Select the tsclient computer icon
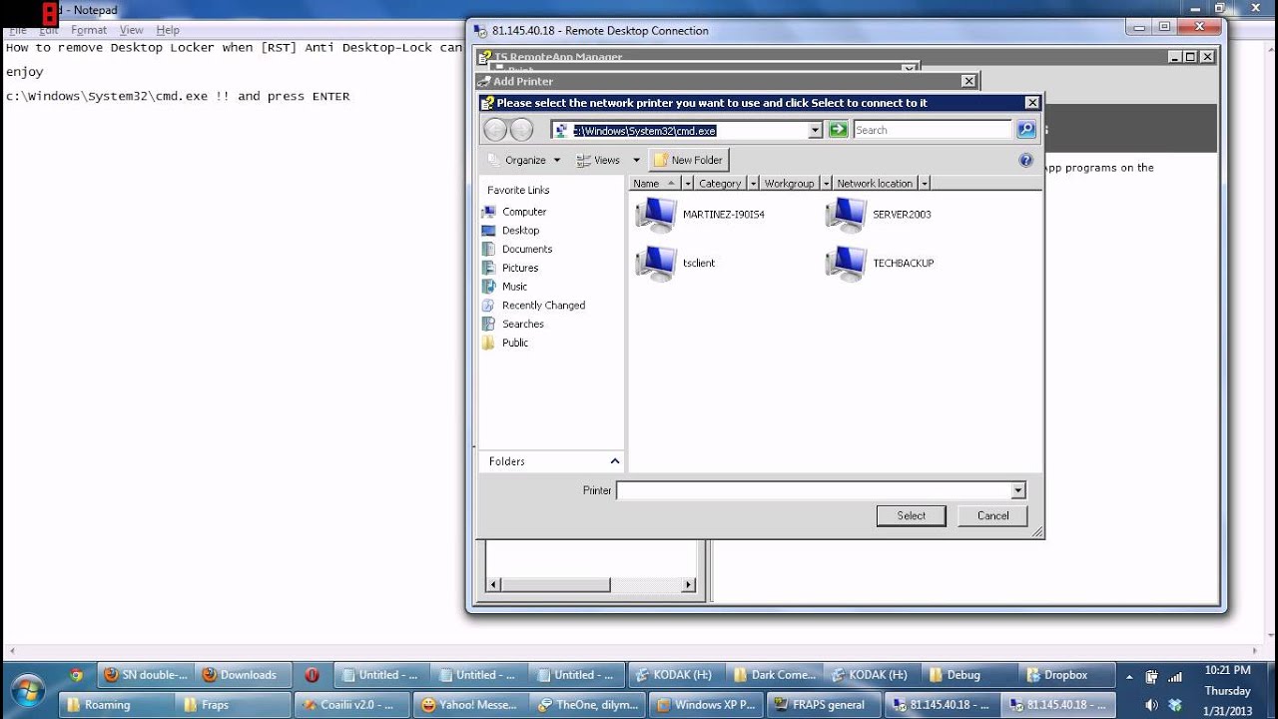 click(656, 263)
